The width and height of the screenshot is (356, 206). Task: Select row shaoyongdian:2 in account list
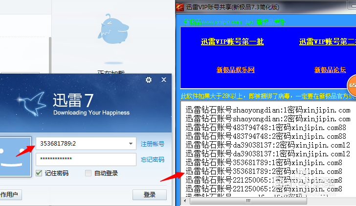click(x=268, y=119)
